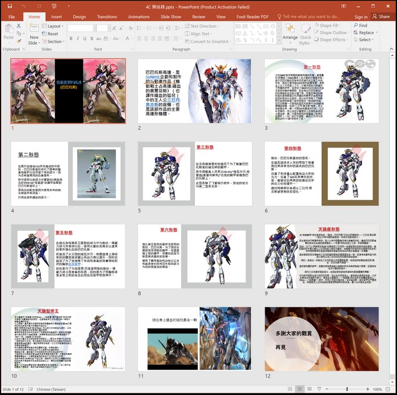397x395 pixels.
Task: Click the Save icon in quick access toolbar
Action: [x=10, y=6]
